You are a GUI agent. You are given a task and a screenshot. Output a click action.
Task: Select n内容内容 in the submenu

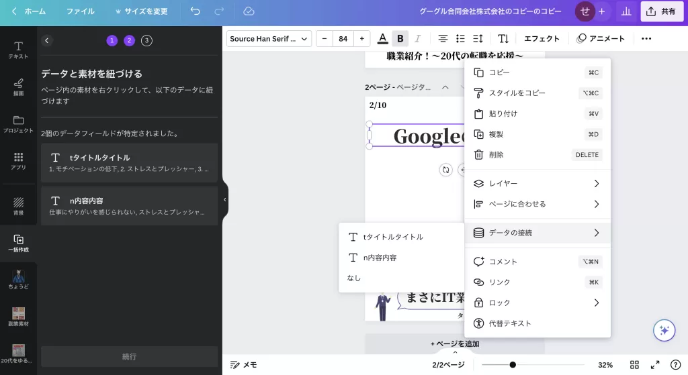pos(402,258)
